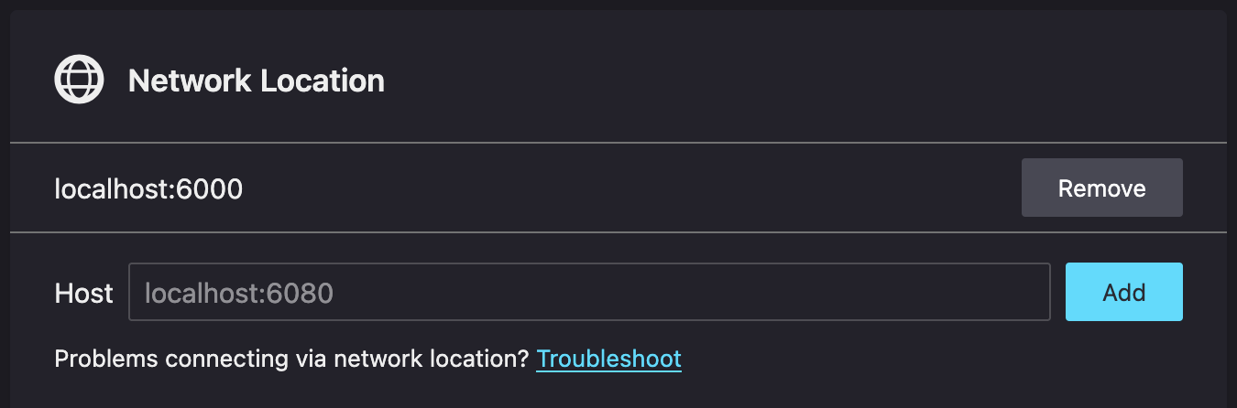Follow the blue Troubleshoot hyperlink

[608, 359]
